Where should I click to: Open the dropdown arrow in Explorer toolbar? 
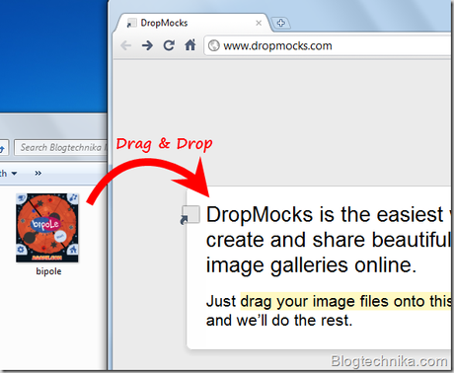click(x=14, y=174)
